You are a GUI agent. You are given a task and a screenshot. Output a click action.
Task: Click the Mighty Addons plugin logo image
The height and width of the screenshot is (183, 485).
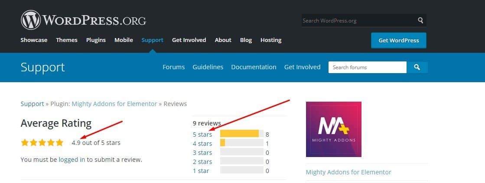pyautogui.click(x=333, y=129)
